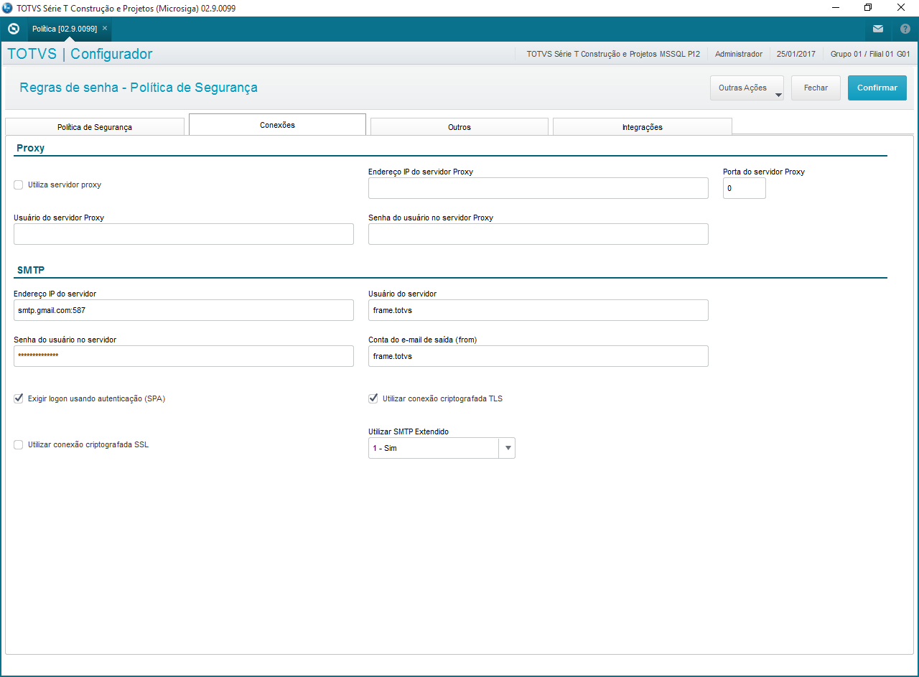
Task: Click the 25/01/2017 date in header
Action: click(796, 54)
